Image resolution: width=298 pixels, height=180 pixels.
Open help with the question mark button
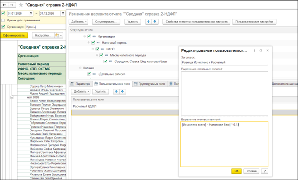[x=265, y=171]
